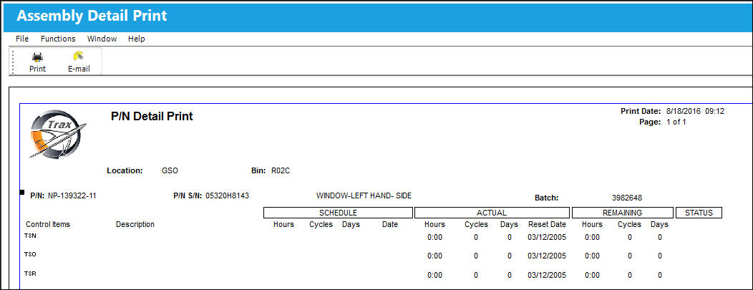Click the ACTUAL column group header
The image size is (753, 290).
[x=492, y=213]
